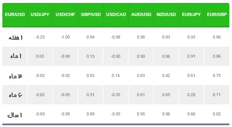Click the 0.14 USD/CAD three-month value
232x127 pixels.
coord(116,75)
